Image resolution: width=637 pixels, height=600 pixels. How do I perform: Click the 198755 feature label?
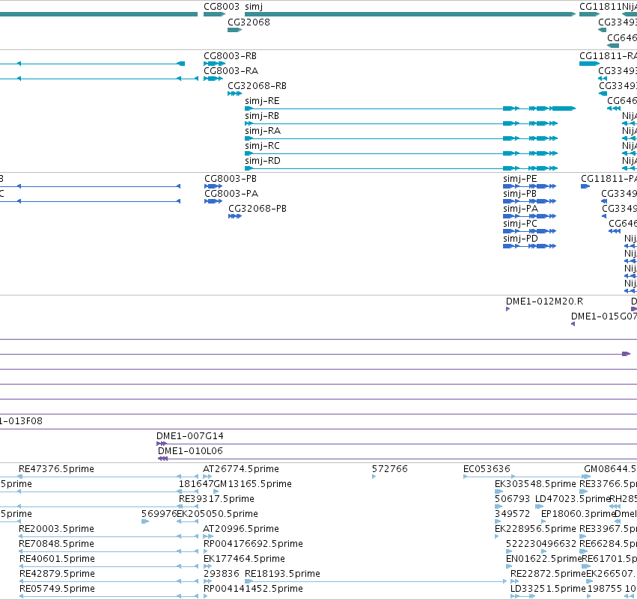[605, 589]
